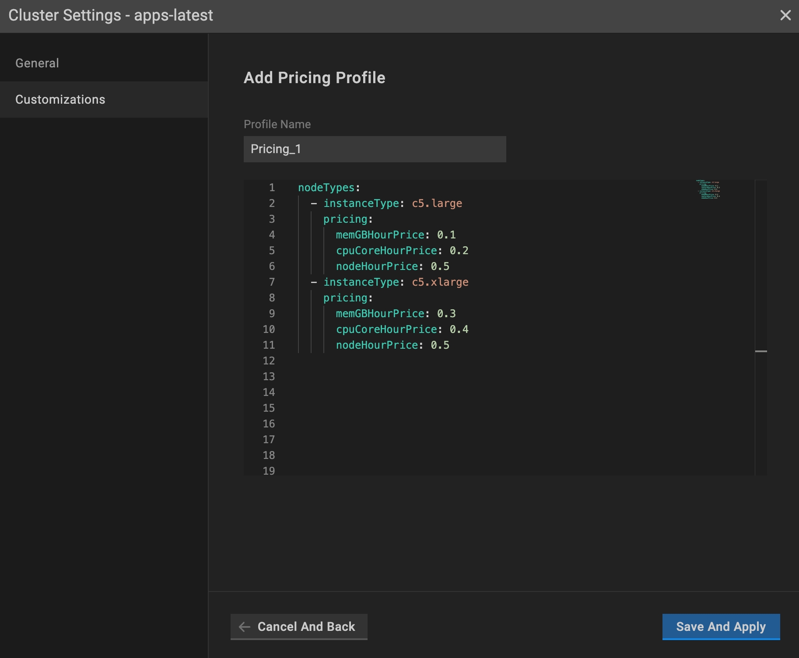Image resolution: width=799 pixels, height=658 pixels.
Task: Click line number 19 in editor gutter
Action: 269,471
